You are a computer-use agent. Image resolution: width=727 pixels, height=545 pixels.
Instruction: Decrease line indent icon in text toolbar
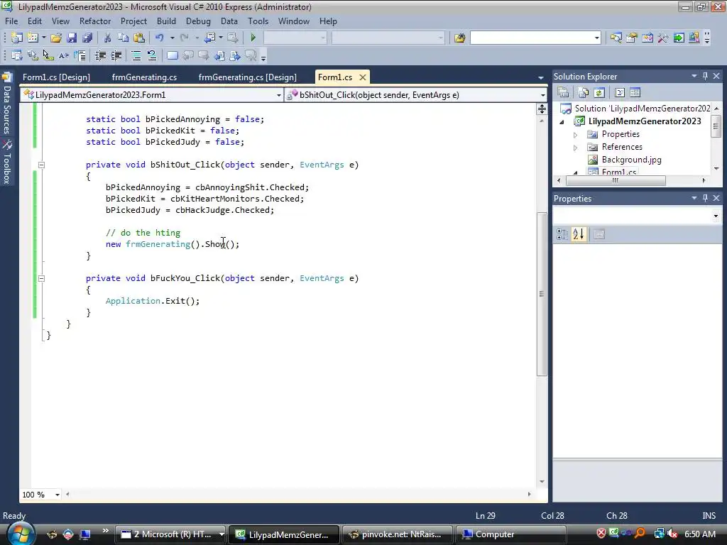coord(101,55)
